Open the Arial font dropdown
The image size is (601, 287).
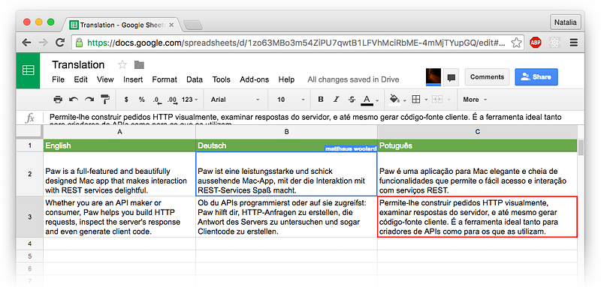[235, 100]
